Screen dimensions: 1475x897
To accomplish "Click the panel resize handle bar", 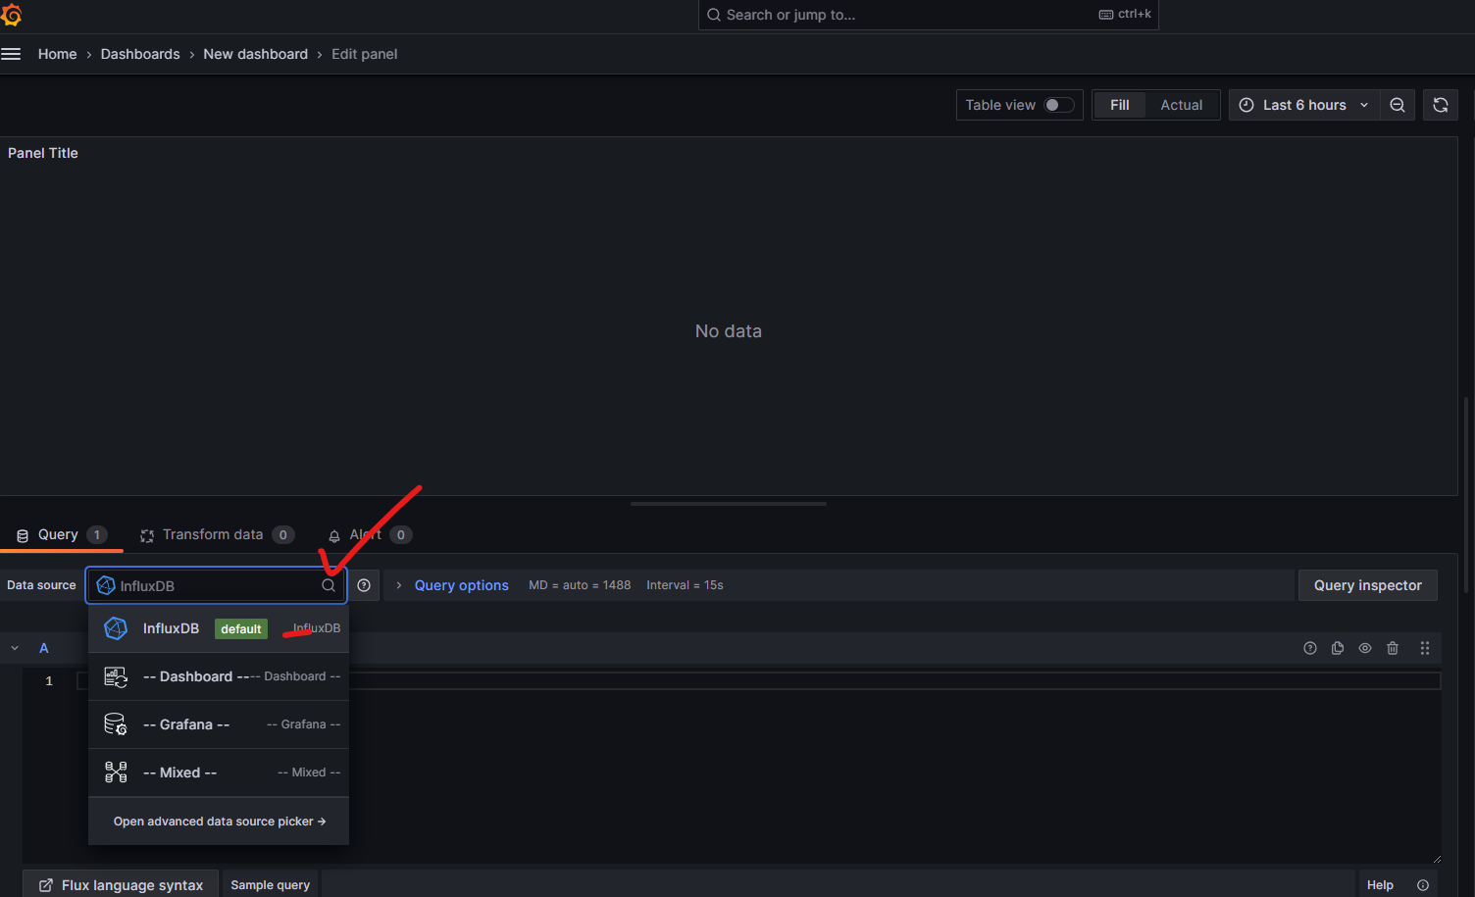I will (729, 504).
